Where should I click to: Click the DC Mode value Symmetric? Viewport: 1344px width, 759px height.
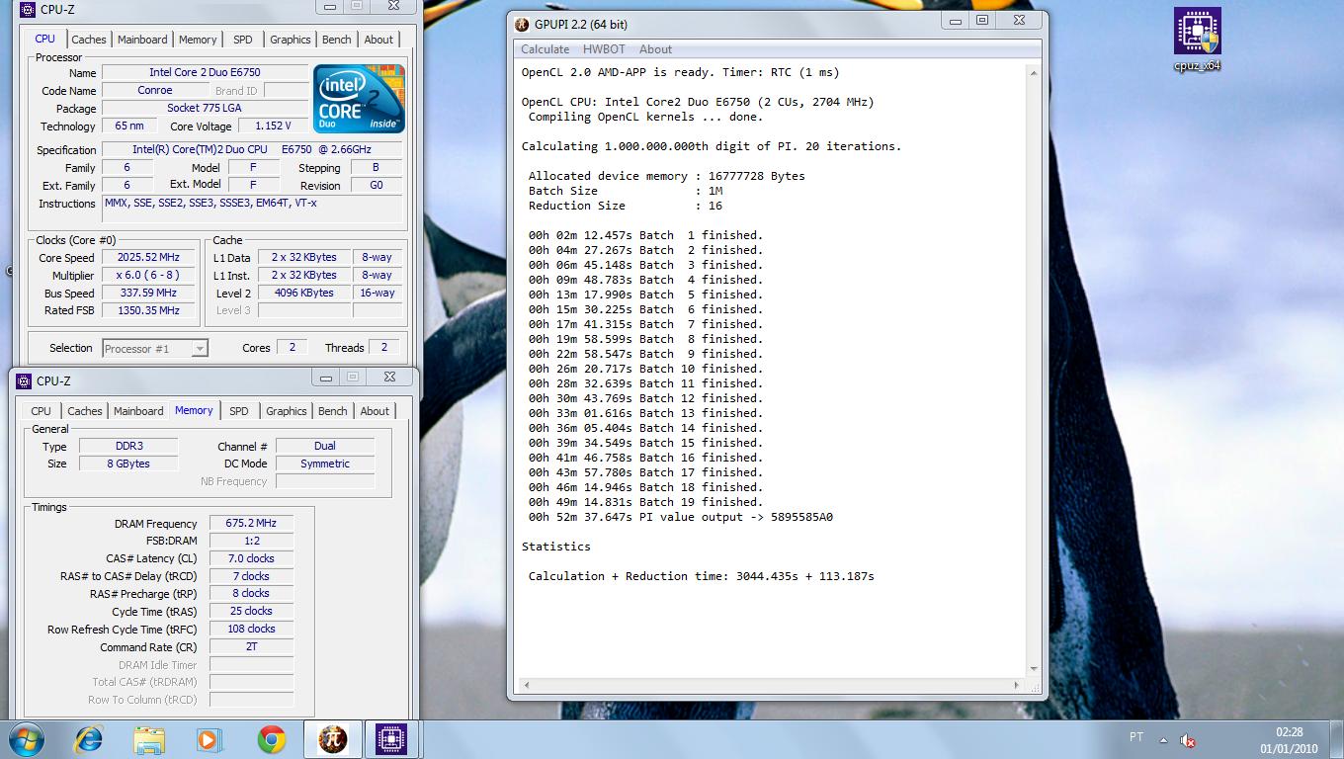point(325,464)
